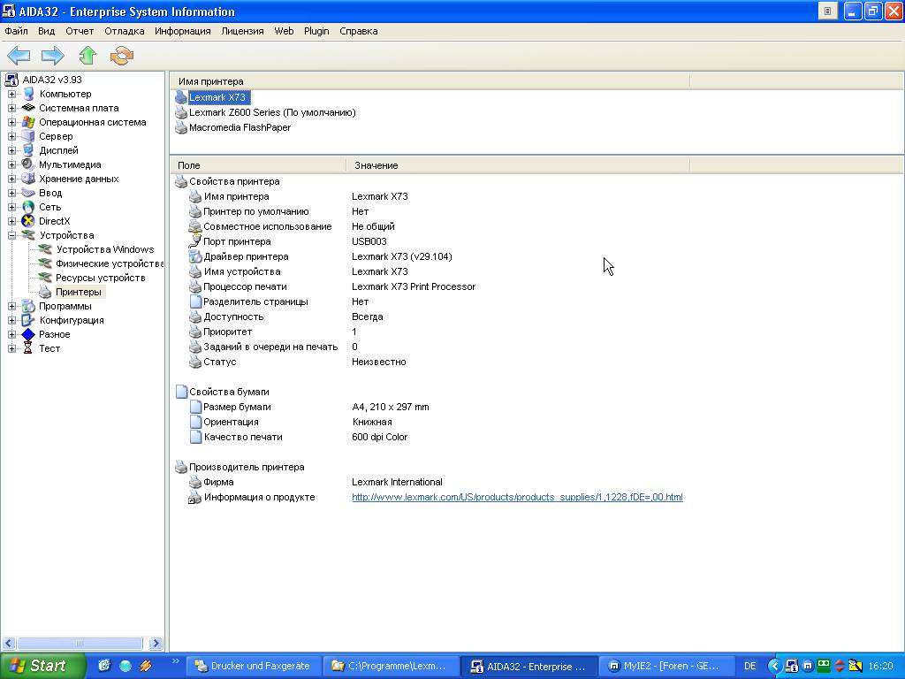Switch to Drucker und Faxgeräte taskbar button
This screenshot has width=905, height=679.
click(253, 666)
